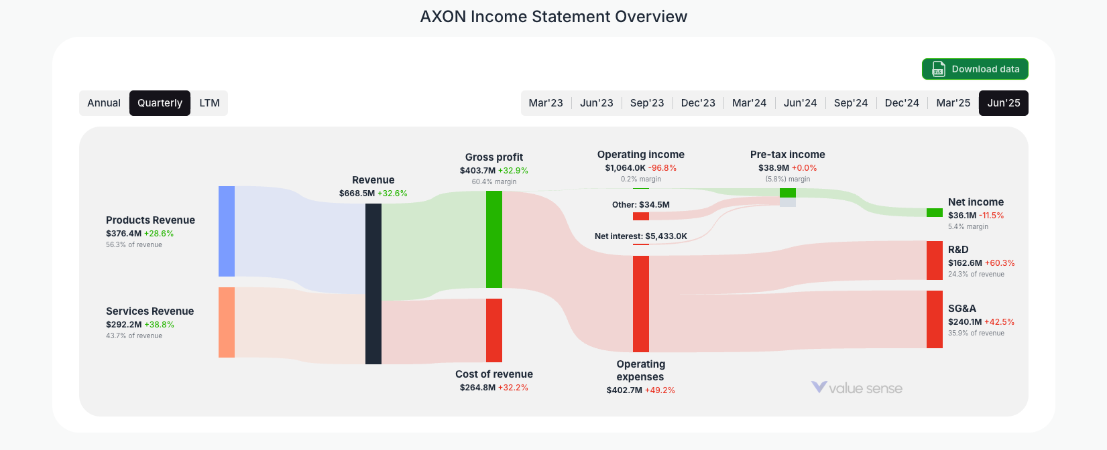Select the Sep'24 quarter
This screenshot has width=1107, height=450.
851,103
